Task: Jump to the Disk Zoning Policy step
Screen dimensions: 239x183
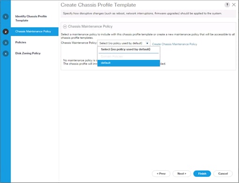Action: pos(28,53)
